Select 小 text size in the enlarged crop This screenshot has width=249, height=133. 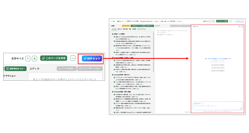[x=28, y=59]
